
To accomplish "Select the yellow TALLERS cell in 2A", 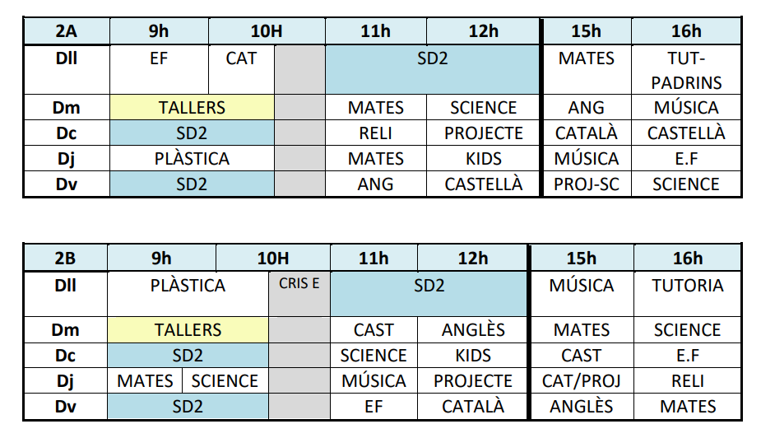I will (192, 108).
